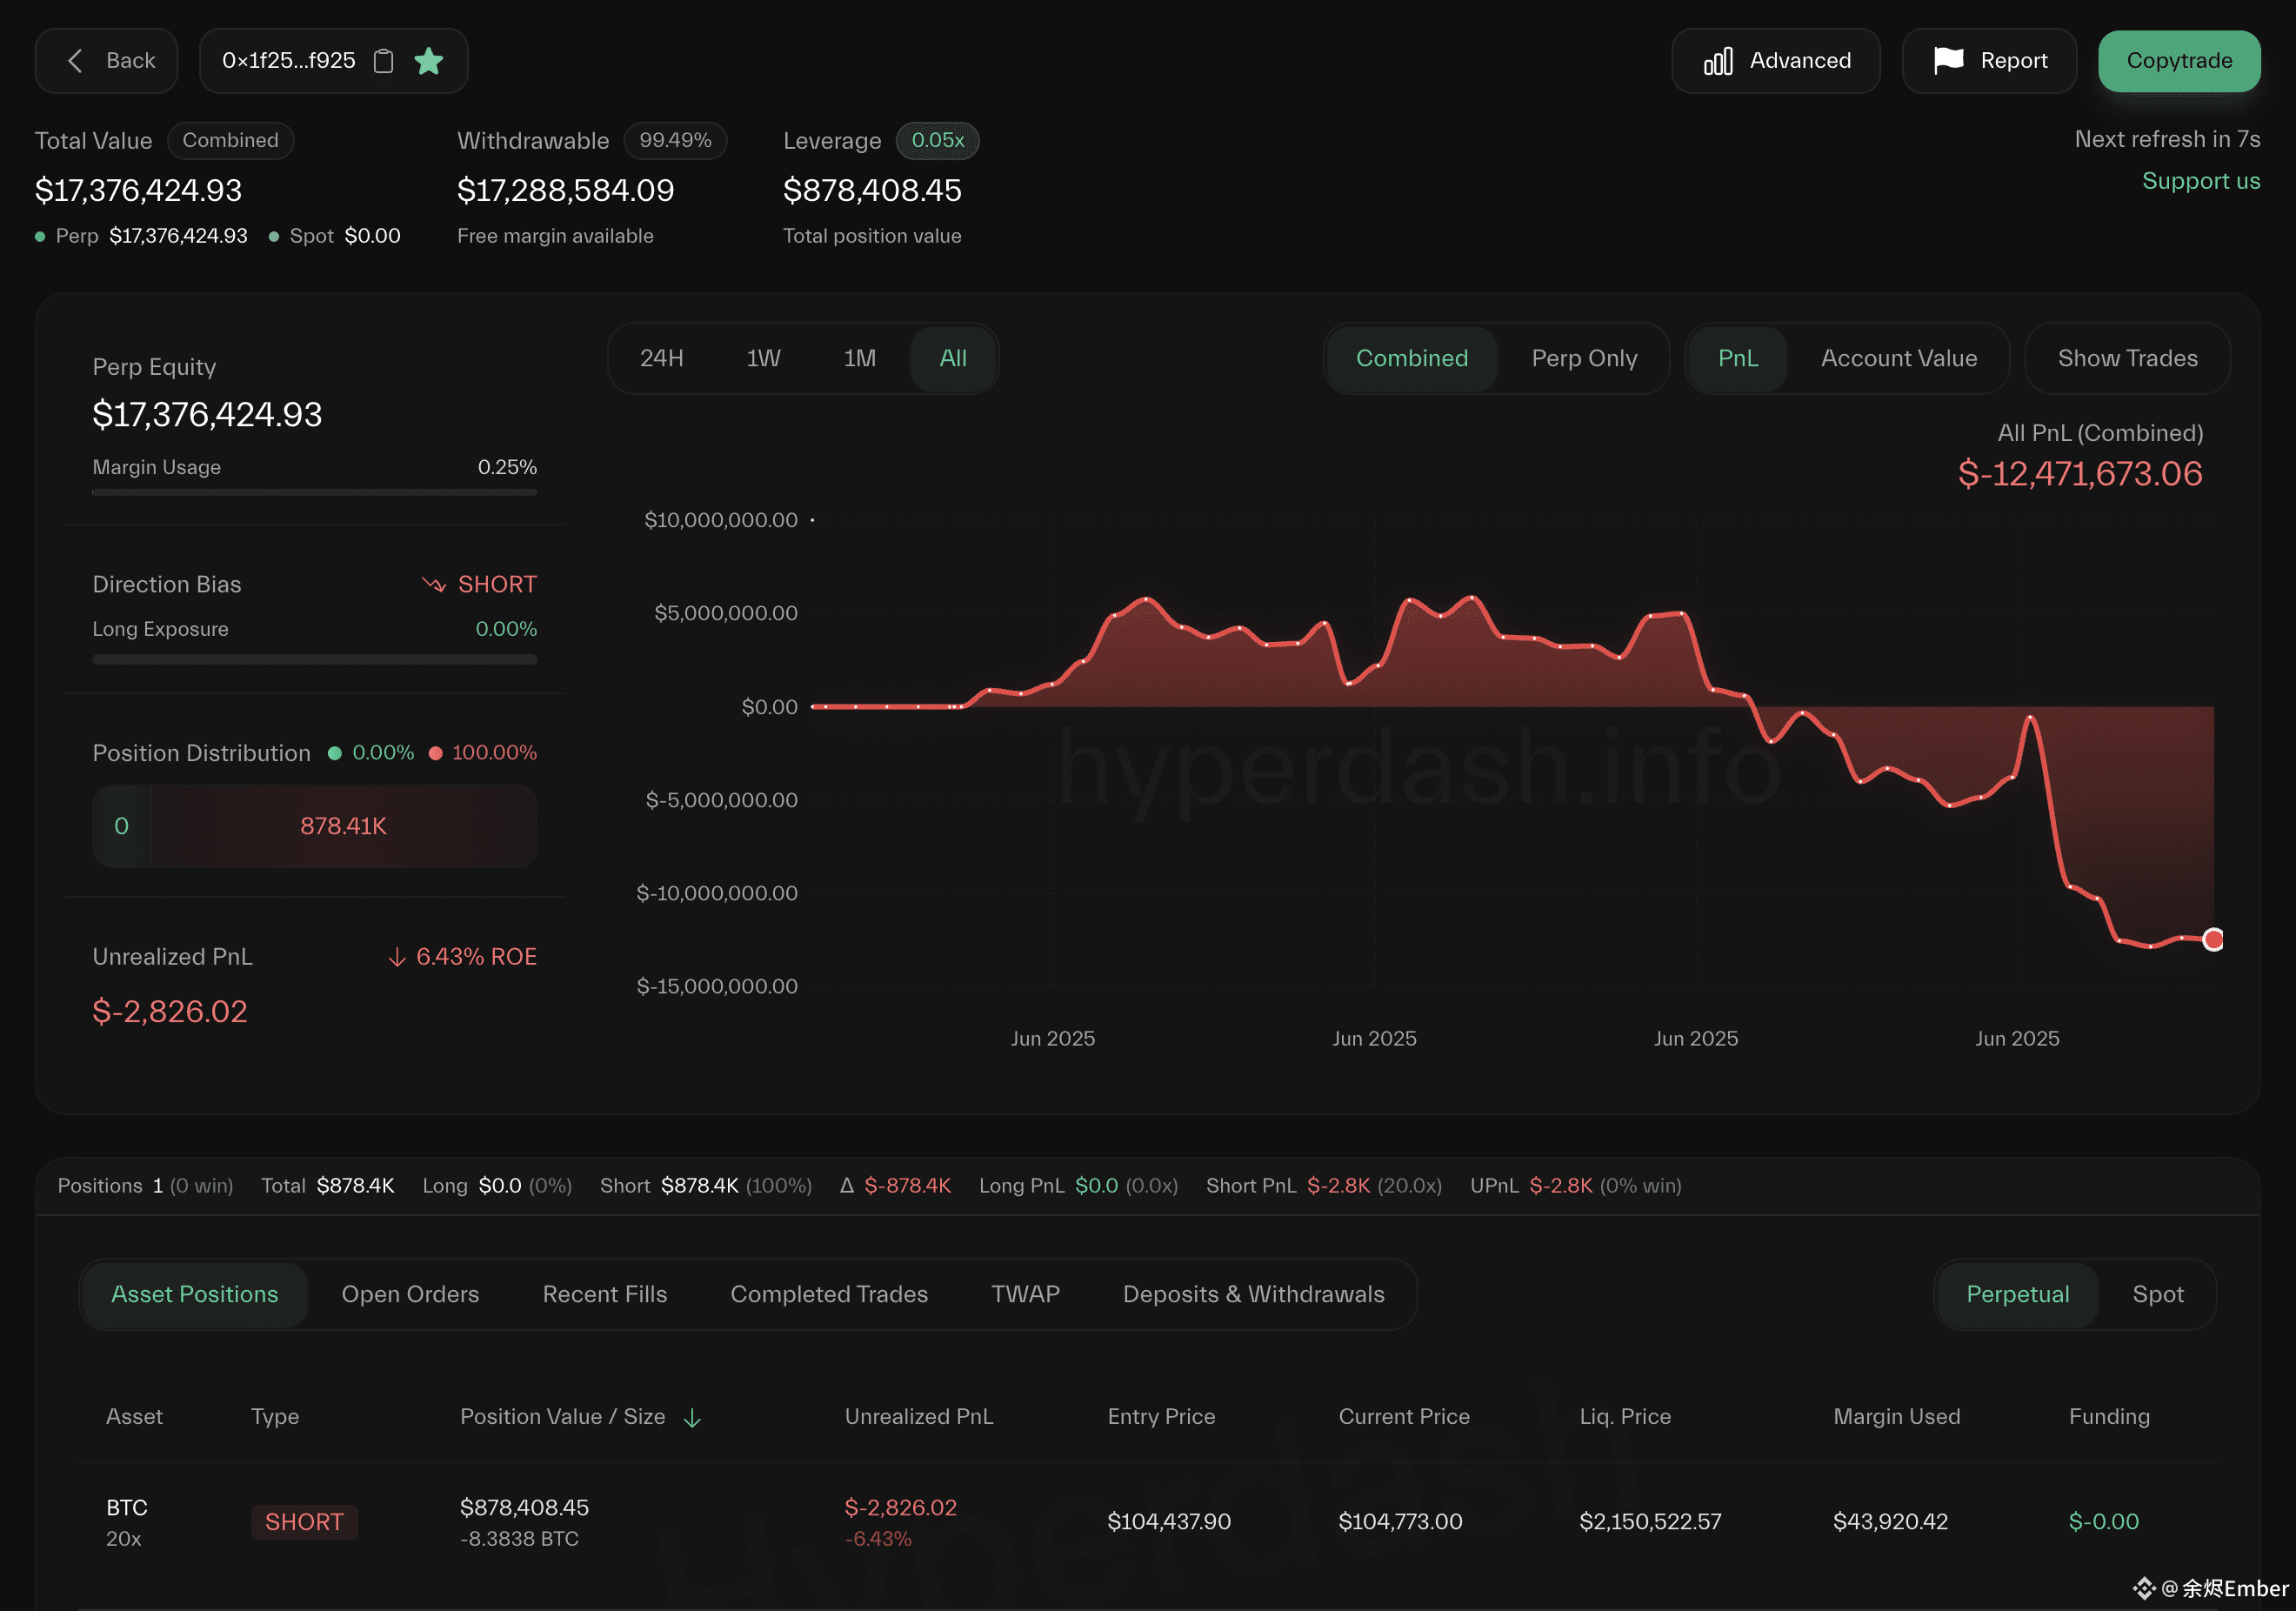
Task: Click the Asset column header
Action: [x=134, y=1416]
